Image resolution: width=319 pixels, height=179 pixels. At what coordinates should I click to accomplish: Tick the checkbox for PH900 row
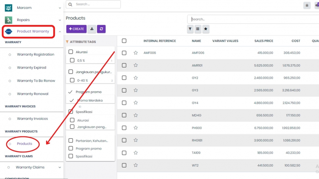(124, 128)
